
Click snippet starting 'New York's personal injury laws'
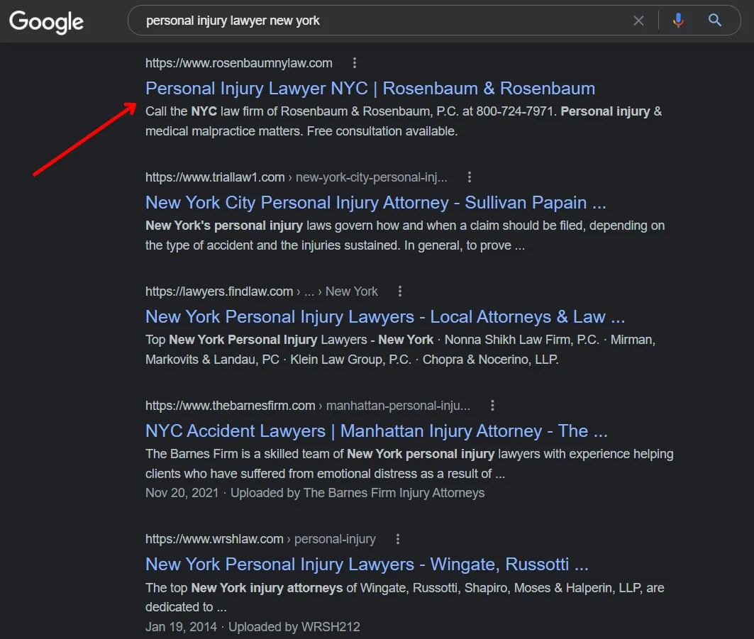pyautogui.click(x=405, y=235)
